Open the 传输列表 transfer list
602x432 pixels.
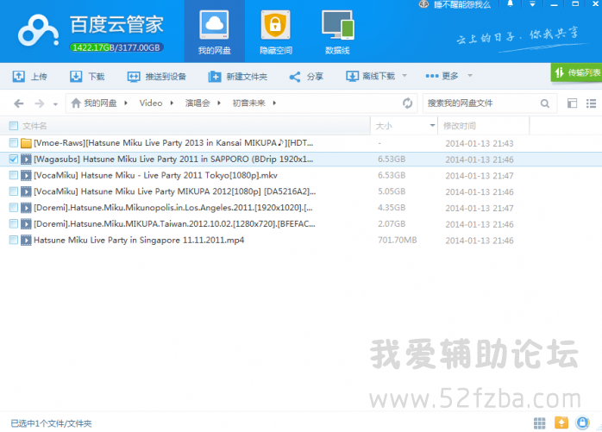tap(577, 72)
